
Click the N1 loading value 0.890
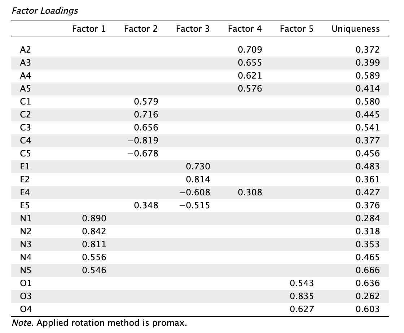(94, 218)
